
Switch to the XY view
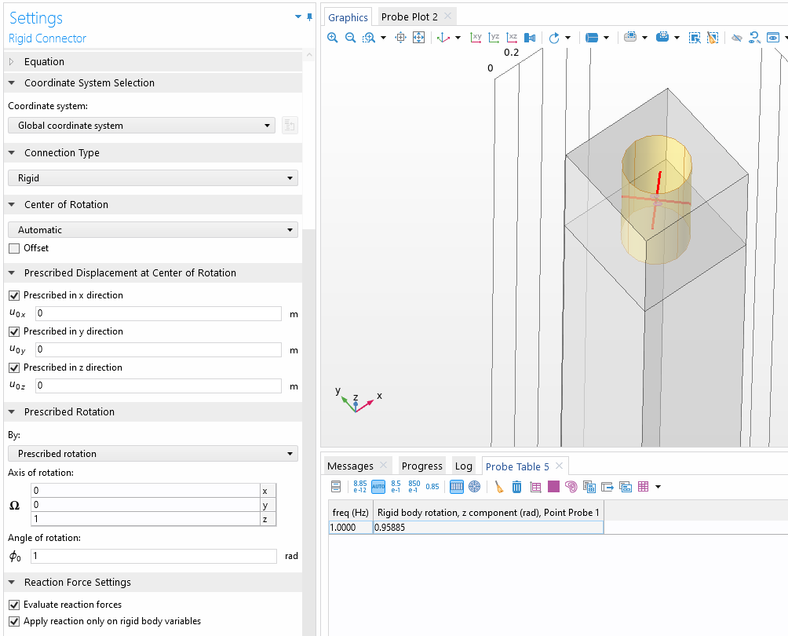tap(476, 38)
